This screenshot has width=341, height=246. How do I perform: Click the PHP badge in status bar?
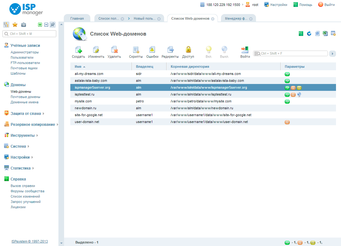point(287,243)
